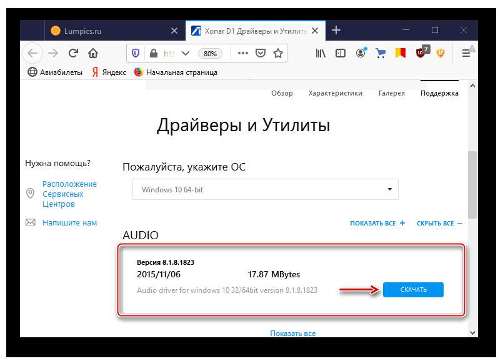
Task: Click the page scroll down arrow
Action: 472,333
